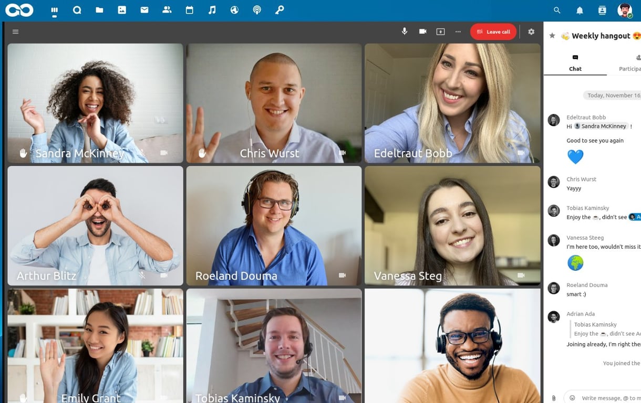Open the contacts menu icon beside the bell
The image size is (641, 403).
point(602,10)
